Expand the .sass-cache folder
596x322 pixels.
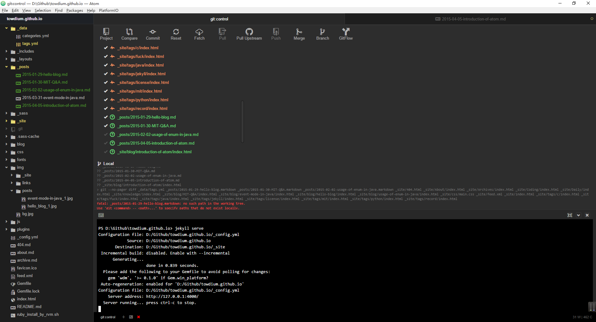tap(6, 137)
